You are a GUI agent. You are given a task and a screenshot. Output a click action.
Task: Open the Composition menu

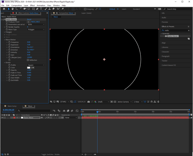(x=17, y=5)
